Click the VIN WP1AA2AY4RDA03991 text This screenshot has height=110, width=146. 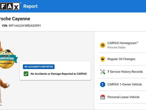click(x=21, y=26)
